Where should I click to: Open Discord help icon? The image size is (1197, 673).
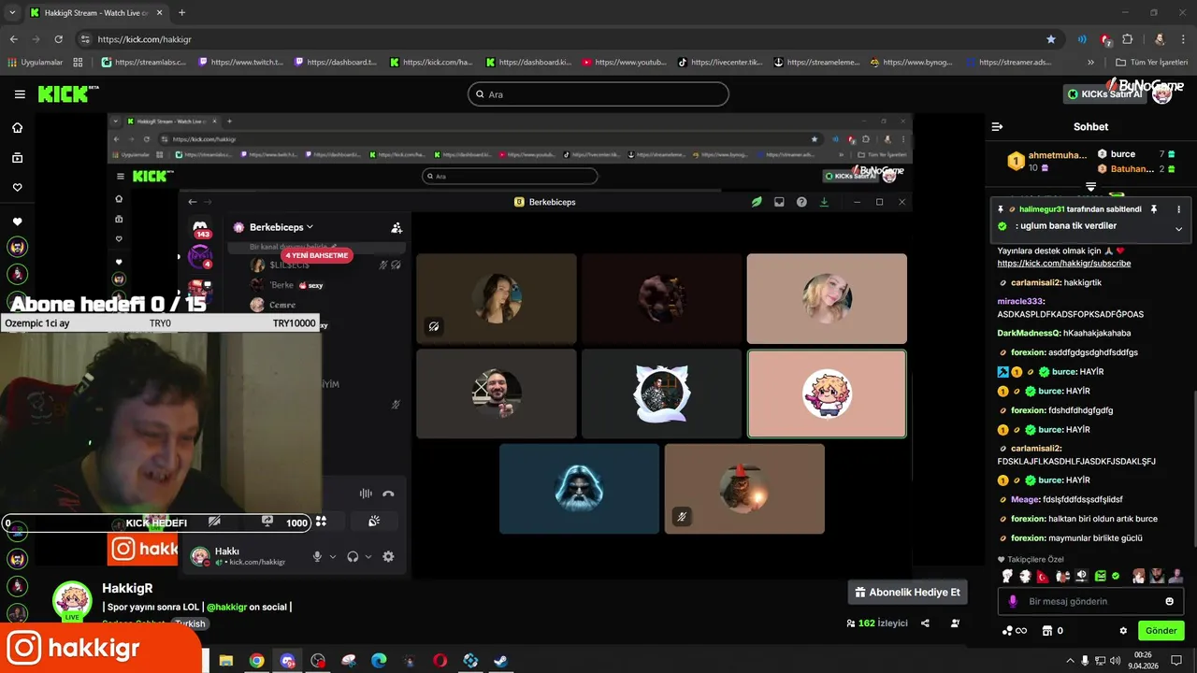(801, 202)
